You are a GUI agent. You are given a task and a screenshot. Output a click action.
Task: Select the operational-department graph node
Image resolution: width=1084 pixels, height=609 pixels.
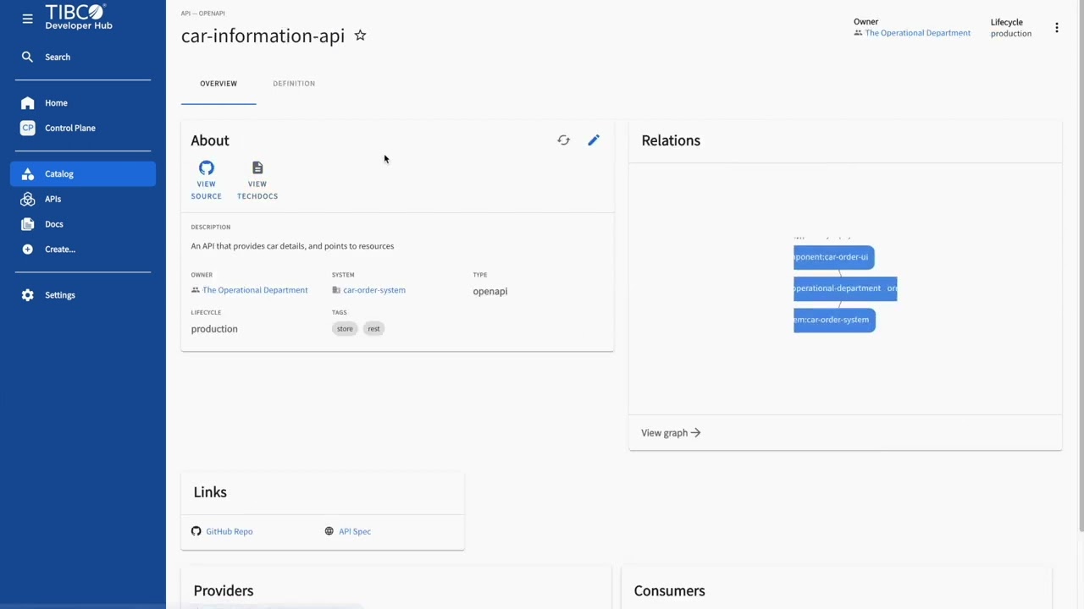[x=845, y=288]
